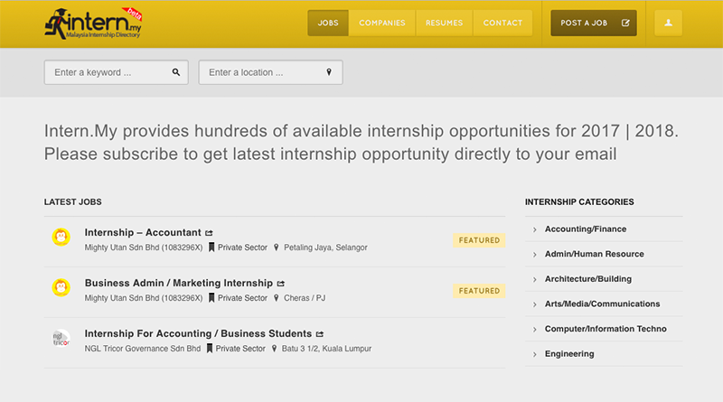Click Mighty Utan logo beside Business Admin internship
Image resolution: width=723 pixels, height=402 pixels.
pyautogui.click(x=61, y=289)
